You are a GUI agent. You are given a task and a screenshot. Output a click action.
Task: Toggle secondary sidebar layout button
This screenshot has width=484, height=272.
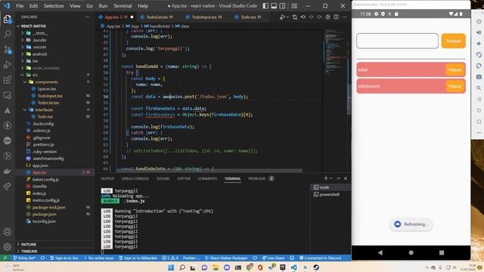tap(282, 6)
